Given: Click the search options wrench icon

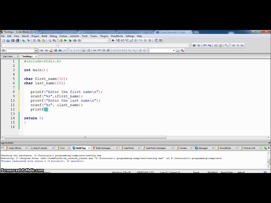Looking at the screenshot, I should tap(182, 50).
